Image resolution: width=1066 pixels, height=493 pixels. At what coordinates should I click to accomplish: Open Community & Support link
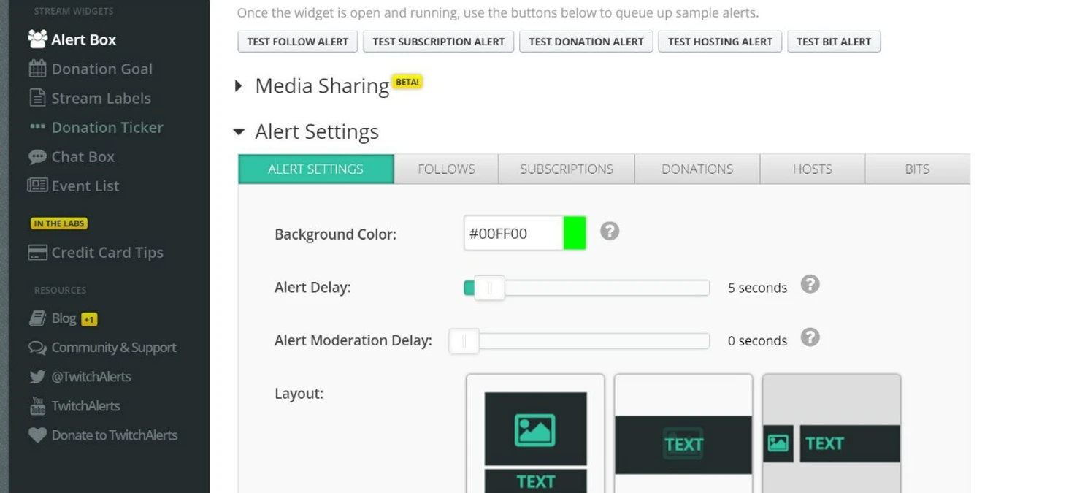pos(113,348)
